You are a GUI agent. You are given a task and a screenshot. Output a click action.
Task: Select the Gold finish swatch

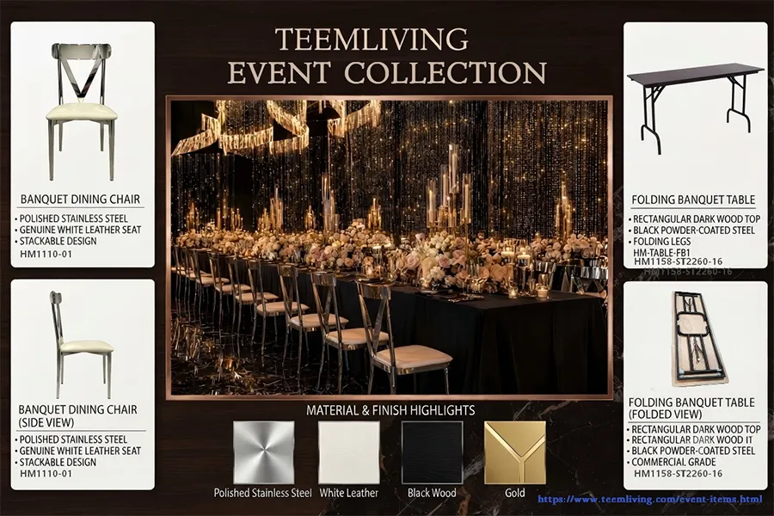[x=515, y=452]
